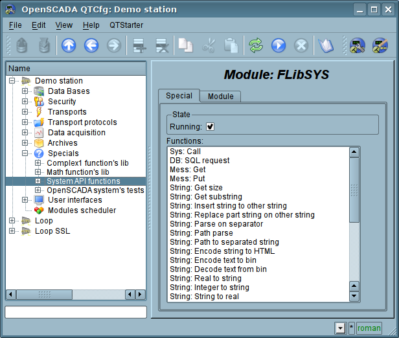This screenshot has width=399, height=338.
Task: Click the Data Bases icon in tree
Action: 39,91
